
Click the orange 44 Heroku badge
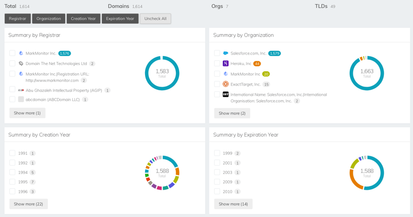coord(257,63)
